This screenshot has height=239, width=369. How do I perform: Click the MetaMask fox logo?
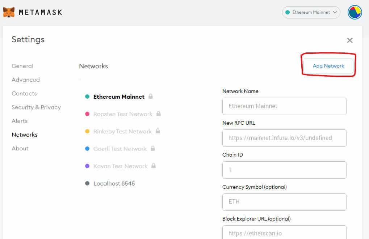pyautogui.click(x=9, y=12)
